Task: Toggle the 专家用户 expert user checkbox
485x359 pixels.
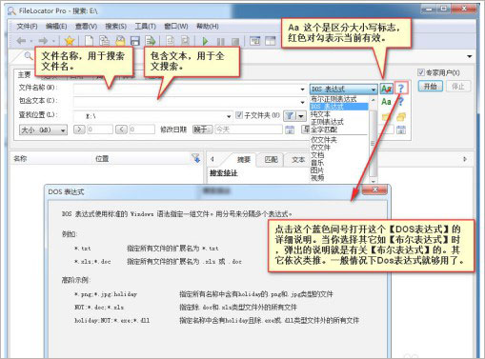Action: (x=421, y=72)
